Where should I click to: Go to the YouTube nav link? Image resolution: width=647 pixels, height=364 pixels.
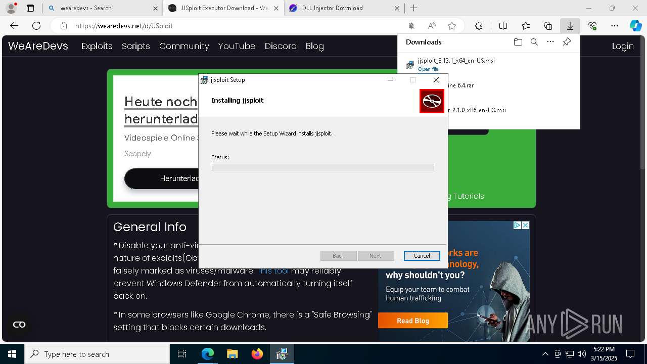237,46
